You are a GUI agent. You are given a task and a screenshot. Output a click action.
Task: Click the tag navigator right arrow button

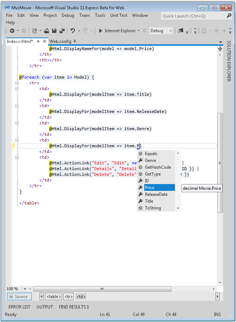click(x=217, y=296)
